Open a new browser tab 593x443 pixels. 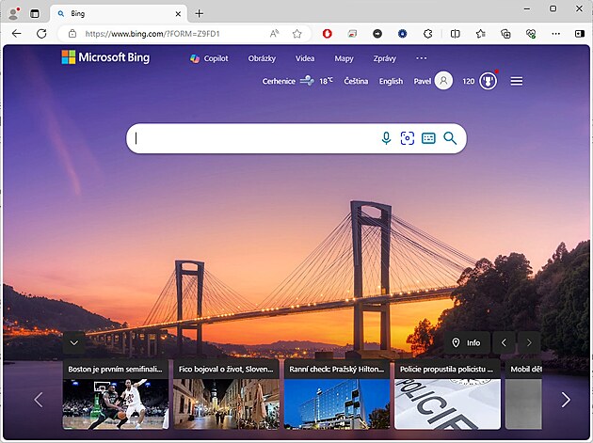pos(199,13)
